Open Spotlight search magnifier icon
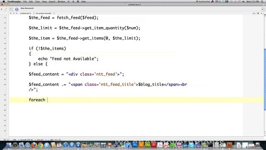This screenshot has width=266, height=150. point(262,1)
